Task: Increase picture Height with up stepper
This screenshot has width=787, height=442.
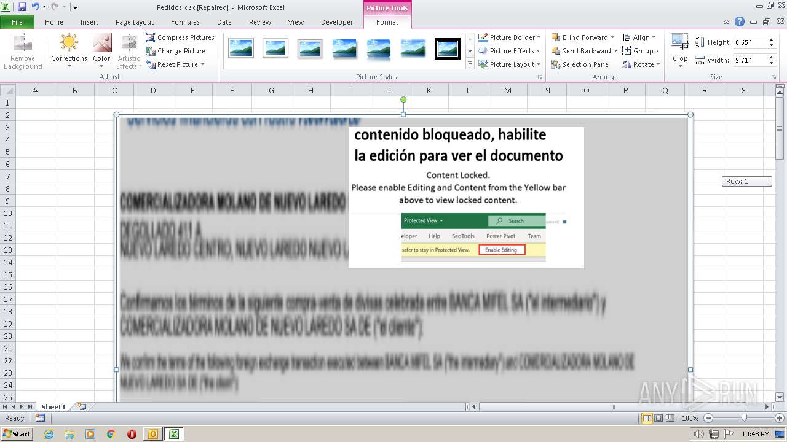Action: pos(770,40)
